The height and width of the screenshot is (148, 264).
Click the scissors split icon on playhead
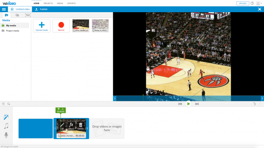click(63, 109)
